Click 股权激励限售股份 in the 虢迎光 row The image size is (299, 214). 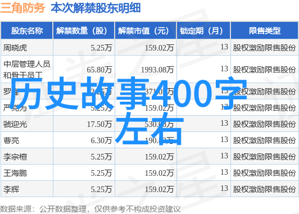tap(264, 124)
